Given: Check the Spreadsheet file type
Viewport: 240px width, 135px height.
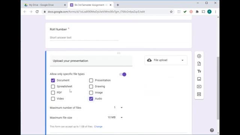Looking at the screenshot, I should pos(53,87).
